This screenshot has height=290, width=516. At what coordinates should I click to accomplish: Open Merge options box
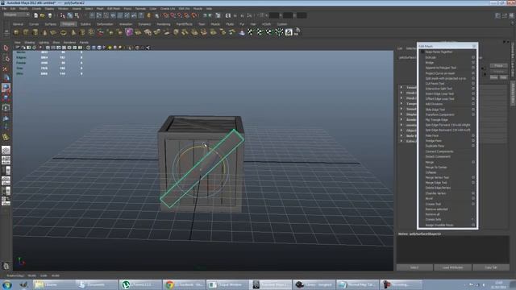click(x=473, y=162)
